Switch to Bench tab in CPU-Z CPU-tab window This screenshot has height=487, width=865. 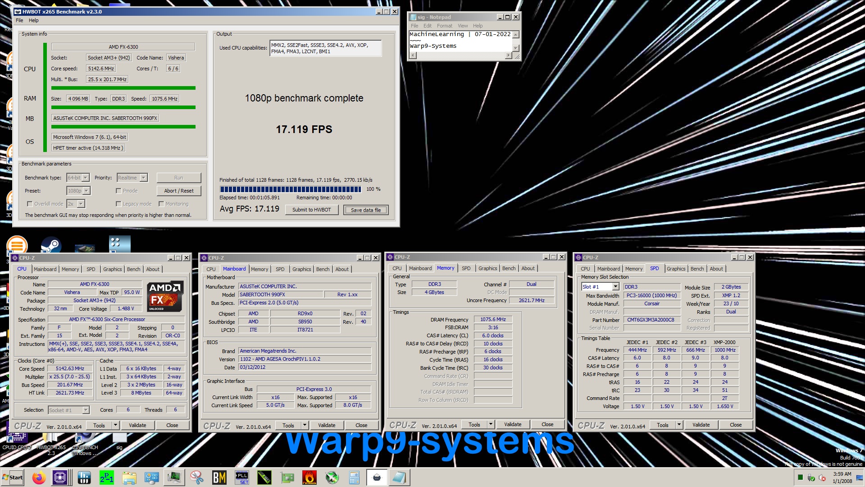[133, 269]
